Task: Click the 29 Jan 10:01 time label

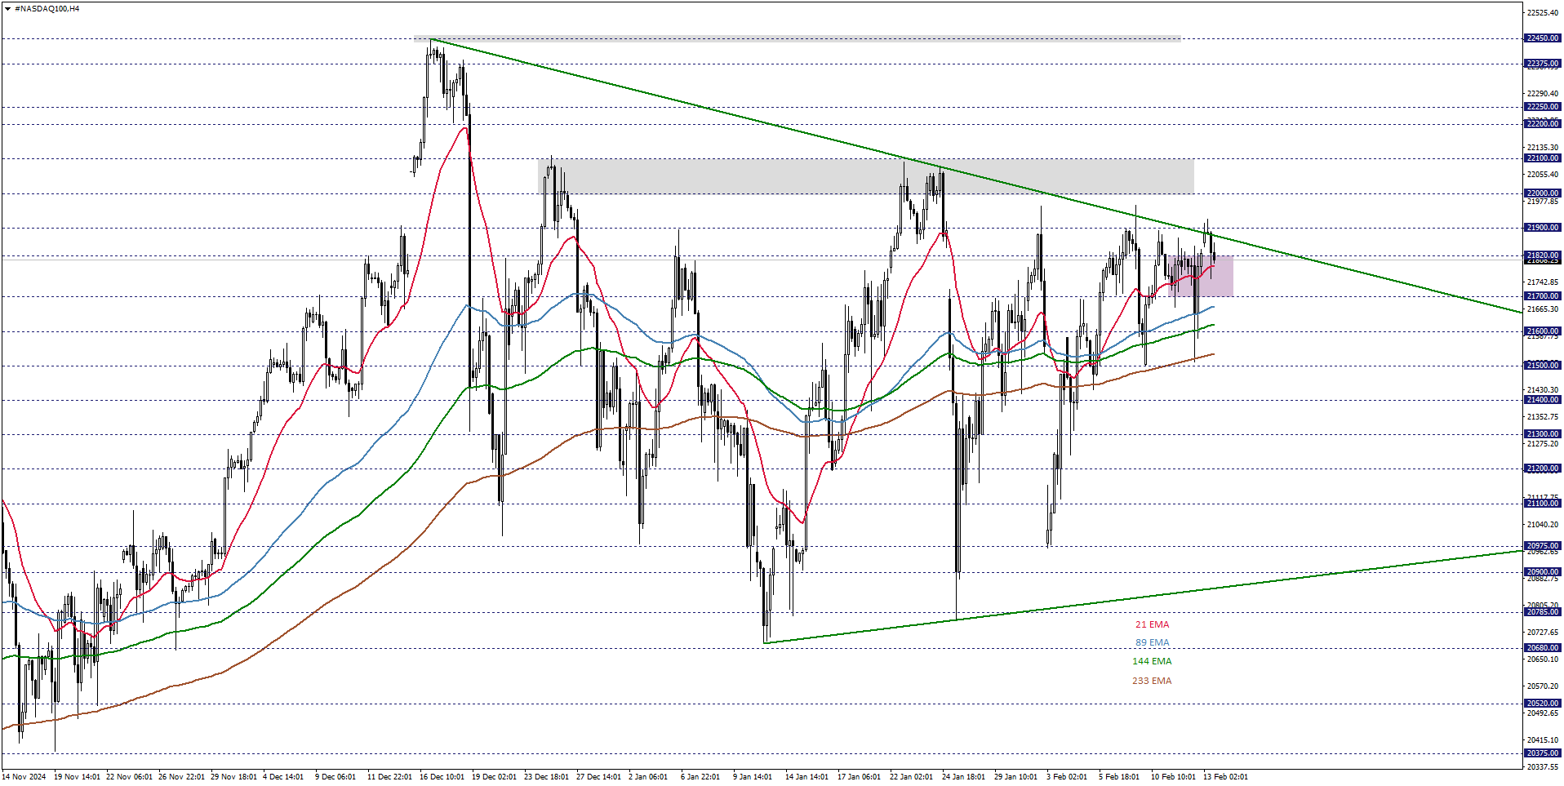Action: [x=1015, y=777]
